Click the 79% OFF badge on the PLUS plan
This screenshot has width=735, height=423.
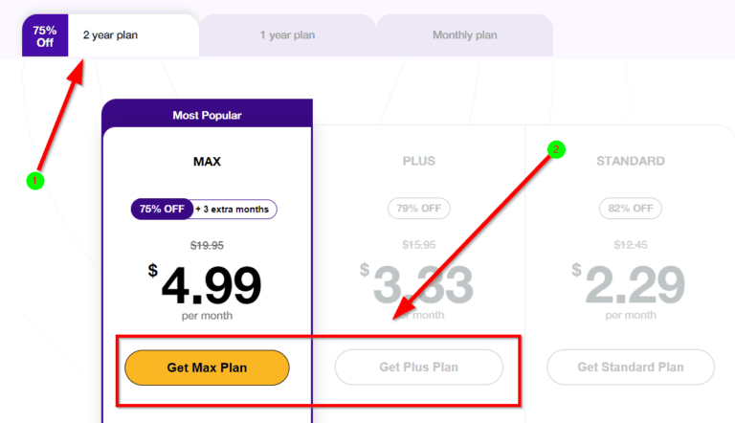(x=419, y=208)
